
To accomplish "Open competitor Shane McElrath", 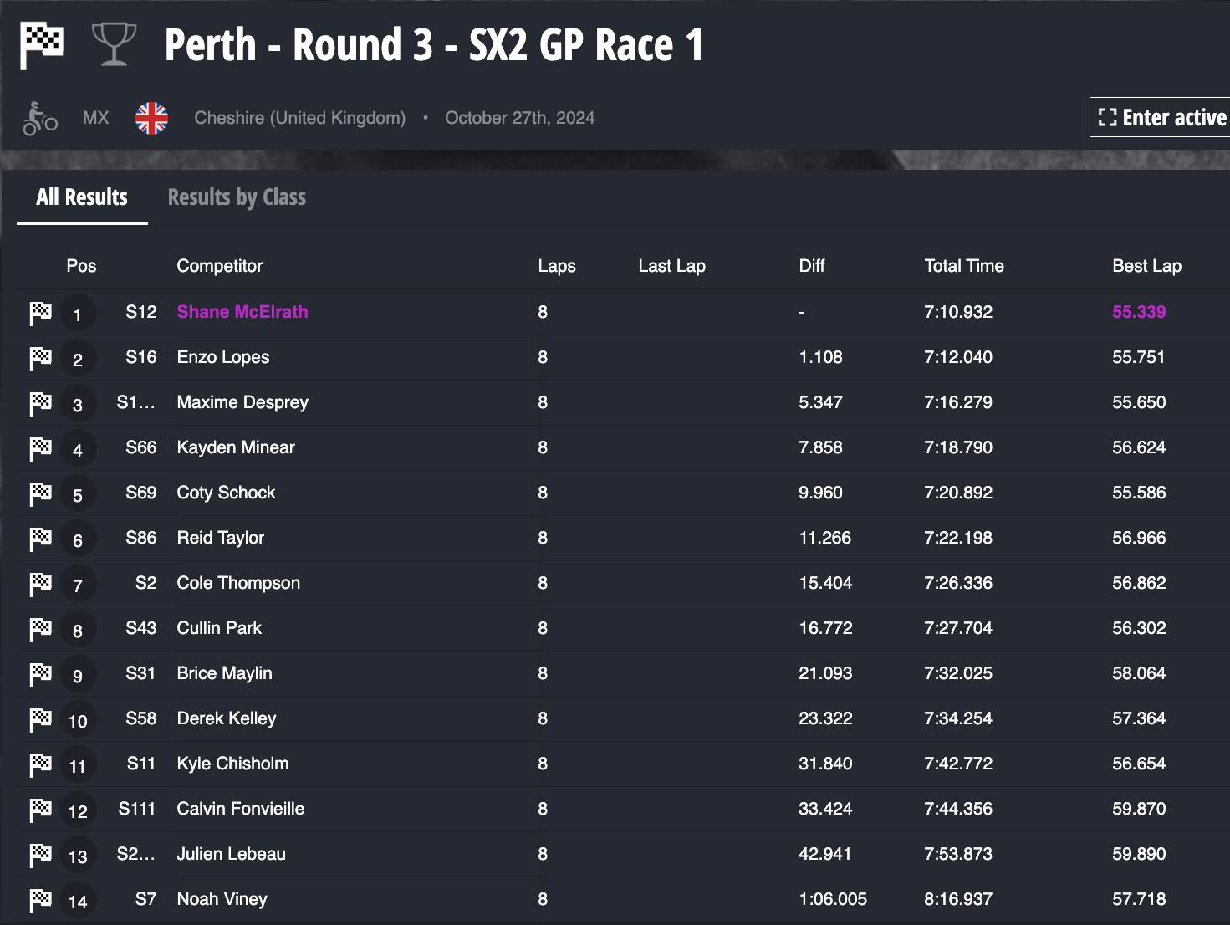I will click(x=242, y=312).
